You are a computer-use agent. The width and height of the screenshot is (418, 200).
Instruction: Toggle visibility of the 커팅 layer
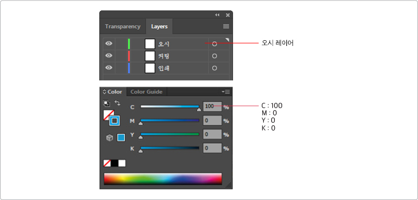coord(109,56)
